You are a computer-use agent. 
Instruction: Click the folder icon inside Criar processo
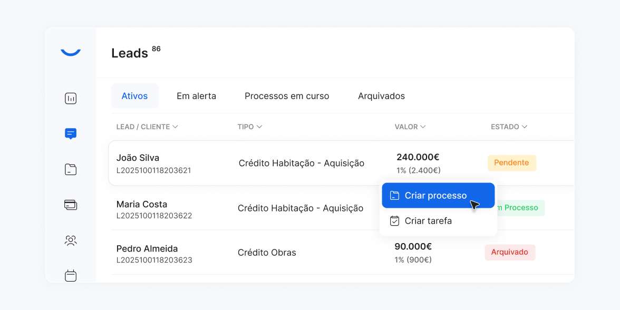tap(394, 195)
